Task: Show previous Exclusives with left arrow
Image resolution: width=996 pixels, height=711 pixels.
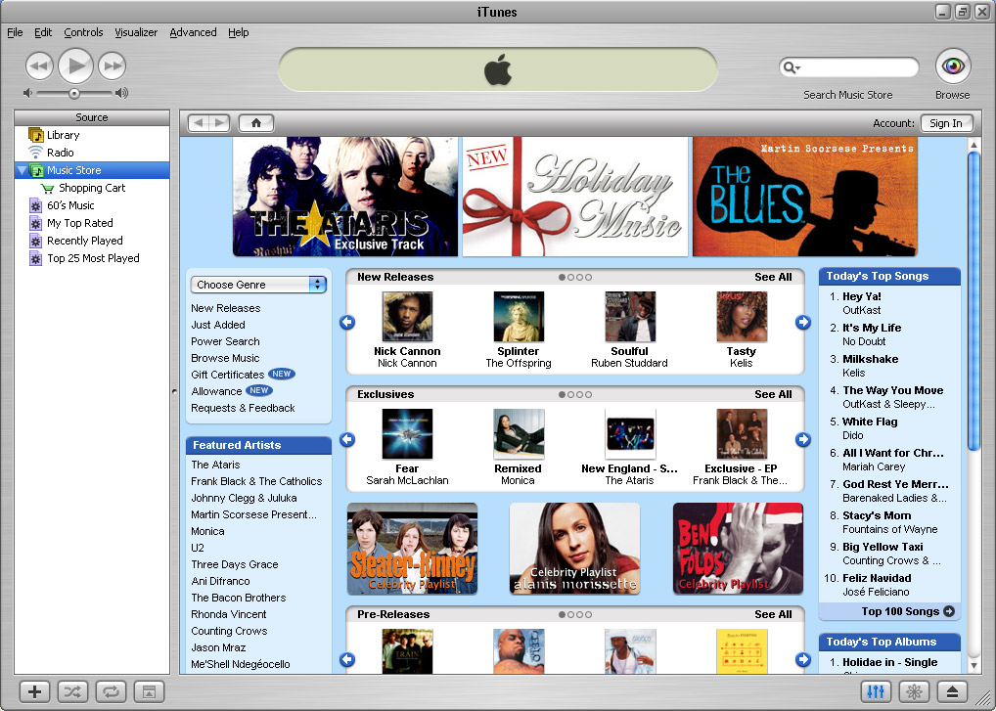Action: click(x=347, y=439)
